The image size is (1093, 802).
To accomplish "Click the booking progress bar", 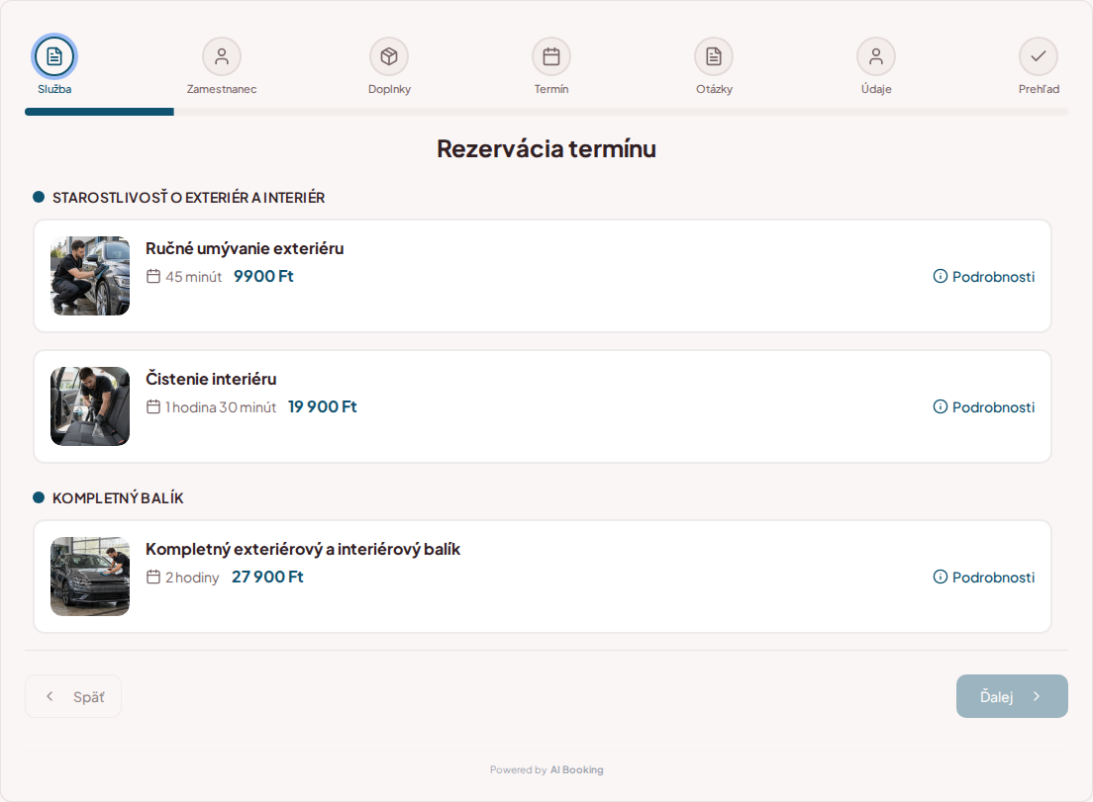I will (546, 112).
